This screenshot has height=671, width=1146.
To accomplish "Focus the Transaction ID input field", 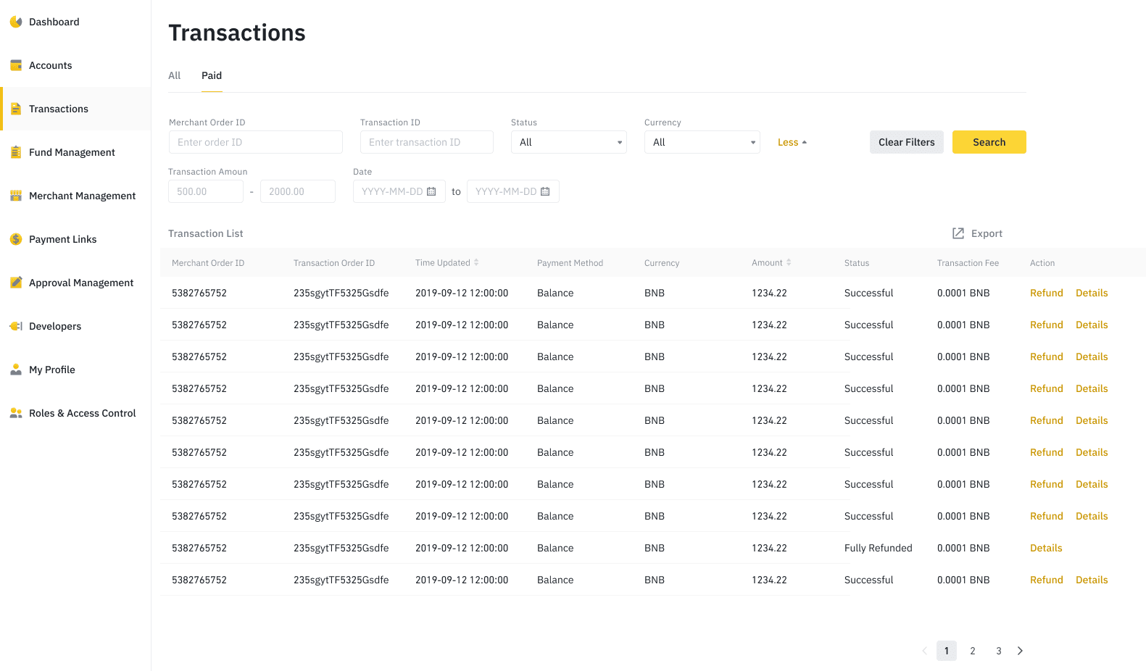I will point(427,142).
